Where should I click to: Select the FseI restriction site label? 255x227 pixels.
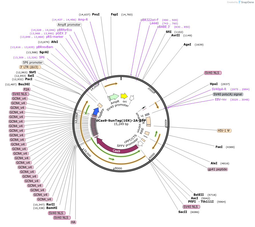pos(219,147)
